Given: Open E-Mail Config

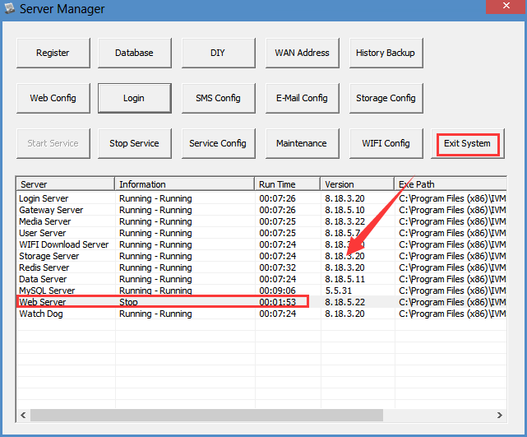Looking at the screenshot, I should [x=303, y=98].
